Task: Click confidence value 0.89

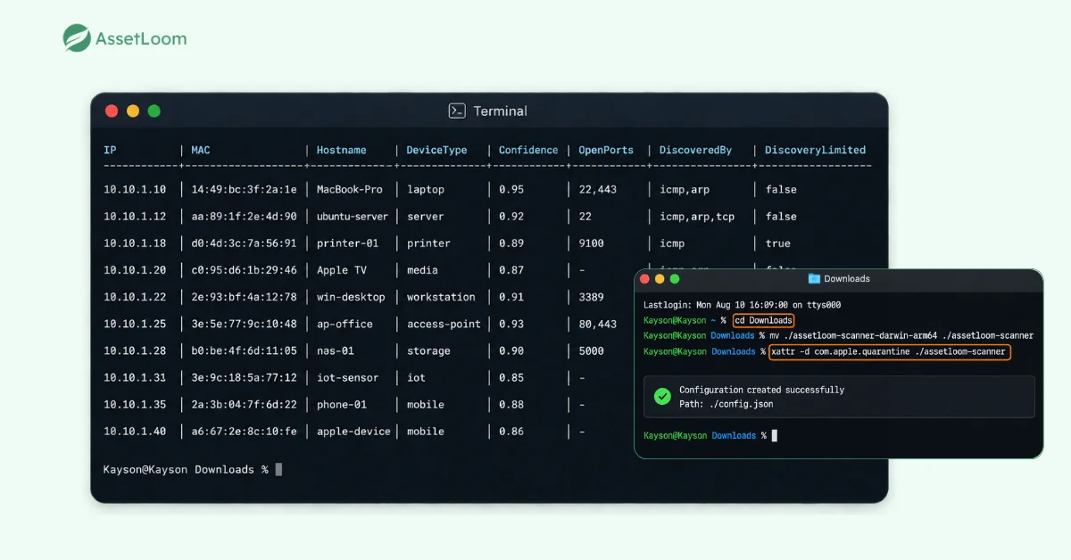Action: (x=512, y=243)
